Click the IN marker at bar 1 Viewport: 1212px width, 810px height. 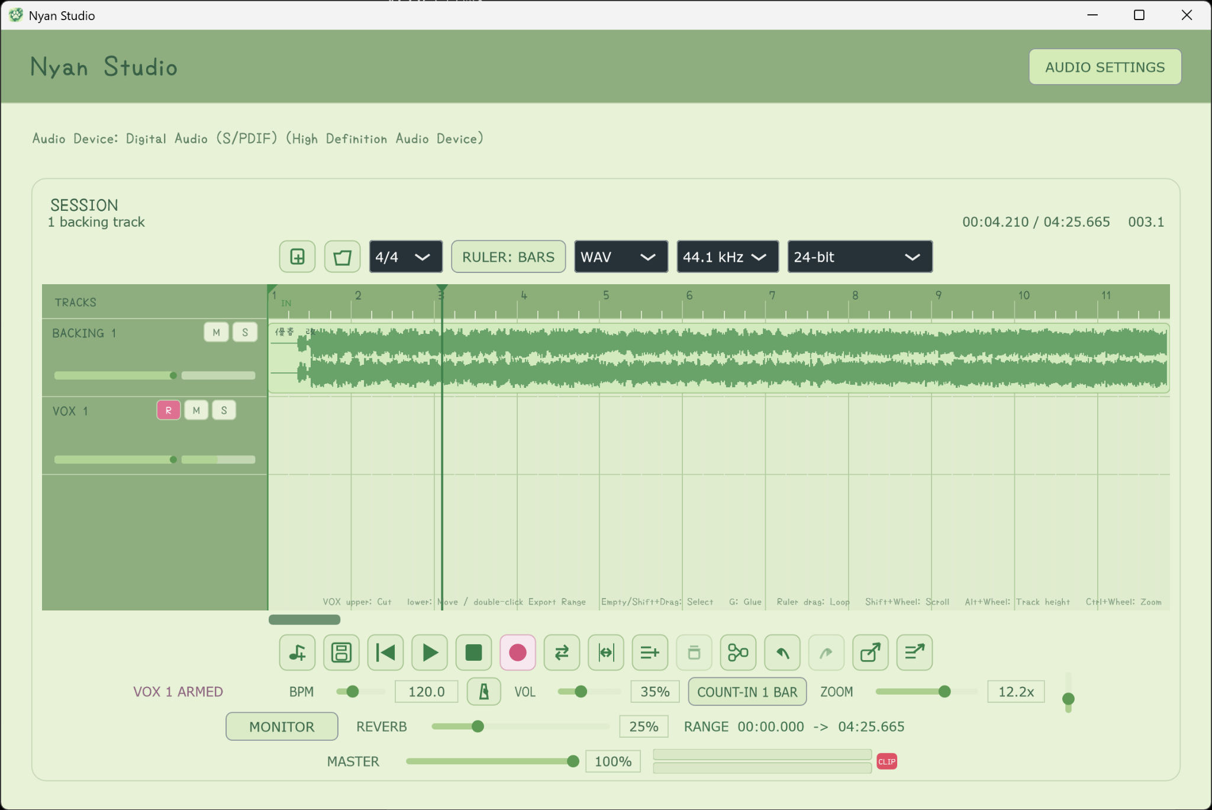[286, 303]
